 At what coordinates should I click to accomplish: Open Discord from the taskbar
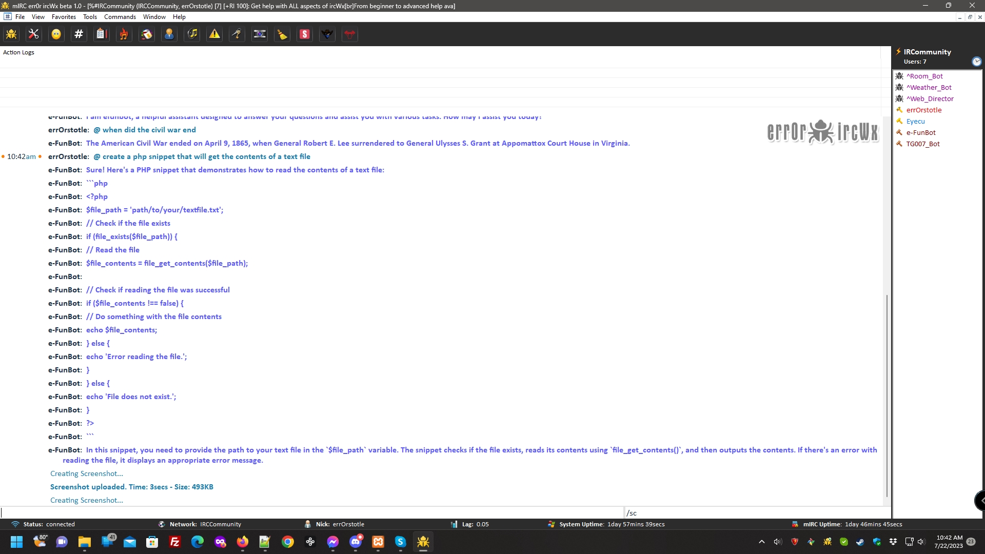pos(355,542)
